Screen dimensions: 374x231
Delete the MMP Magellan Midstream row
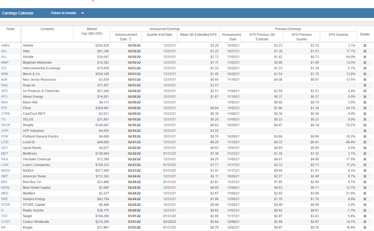coord(365,63)
